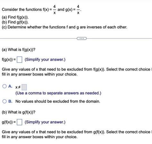Click the bold 'A.' choice label
This screenshot has height=144, width=152.
[x=10, y=86]
